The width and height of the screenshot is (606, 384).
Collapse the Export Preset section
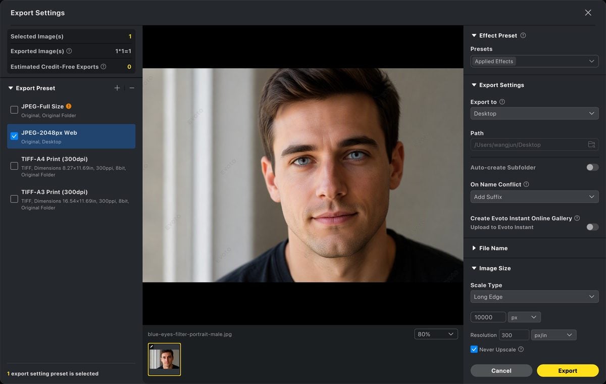(11, 88)
